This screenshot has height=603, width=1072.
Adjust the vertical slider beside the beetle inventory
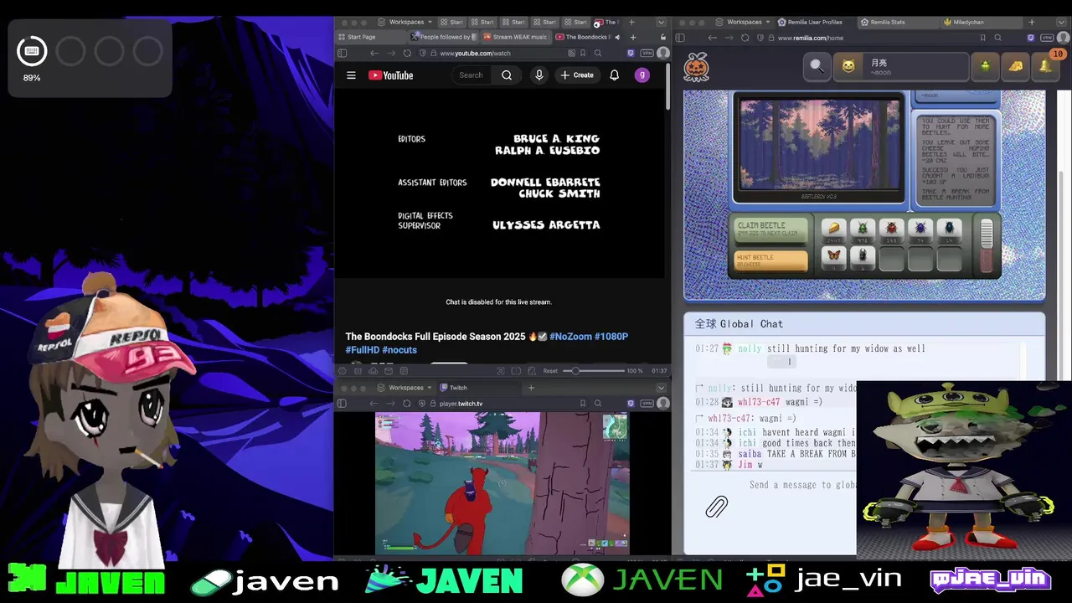[x=987, y=245]
